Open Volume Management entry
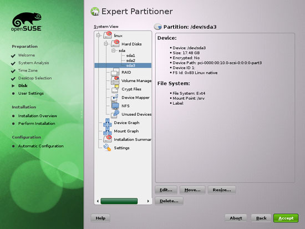 pos(136,80)
